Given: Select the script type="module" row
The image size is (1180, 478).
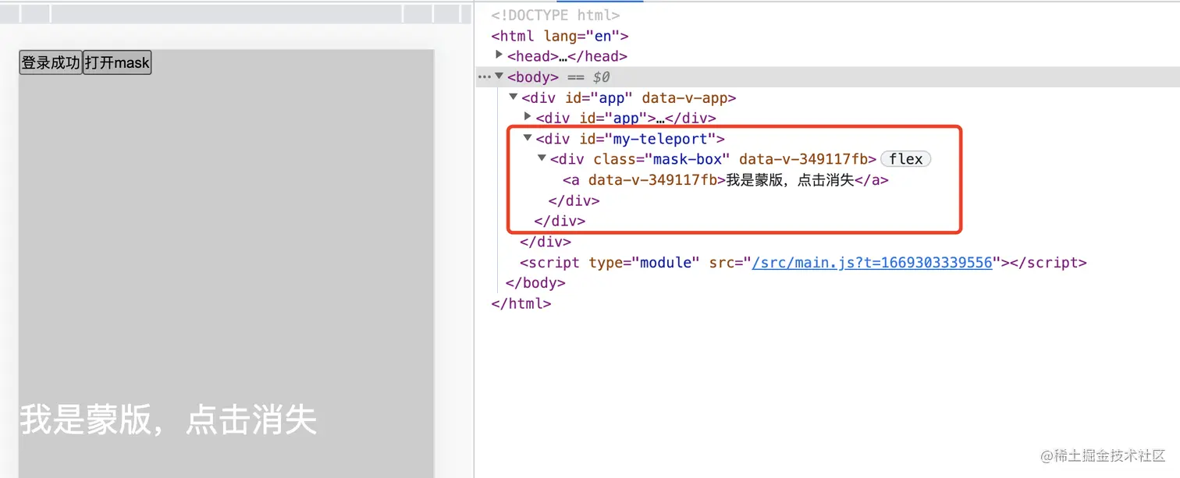Looking at the screenshot, I should [803, 263].
